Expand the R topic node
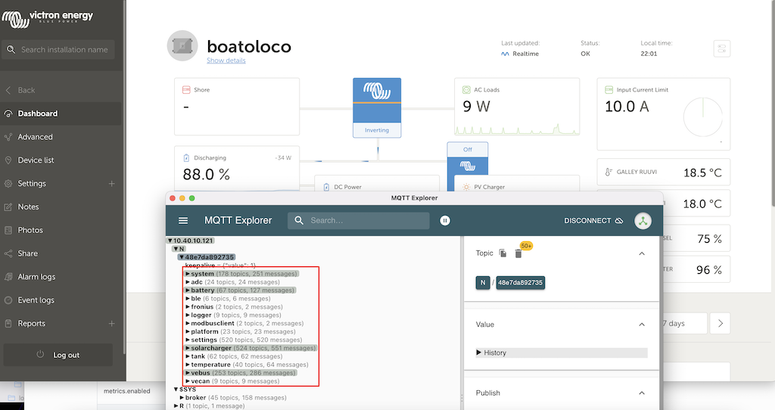Screen dimensions: 775x410 pos(176,406)
